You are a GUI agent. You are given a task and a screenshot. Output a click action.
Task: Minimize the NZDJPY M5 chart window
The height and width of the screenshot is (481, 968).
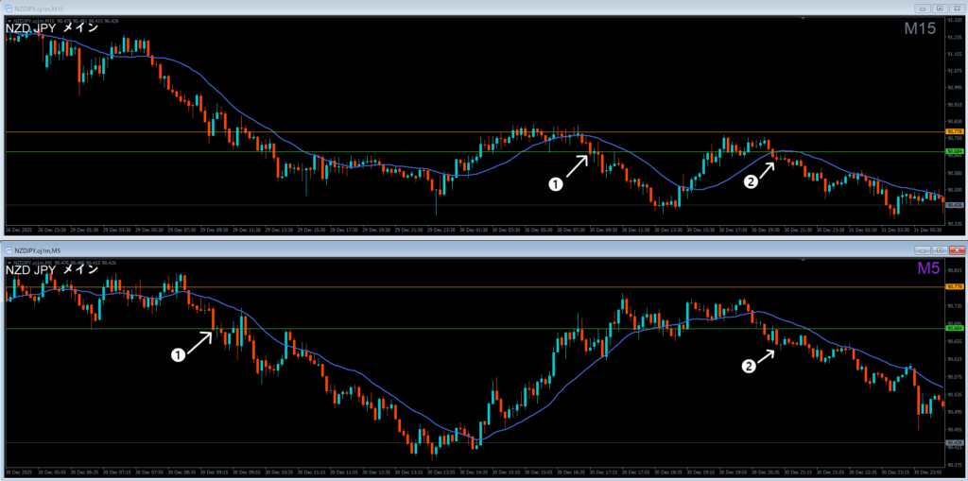click(923, 250)
